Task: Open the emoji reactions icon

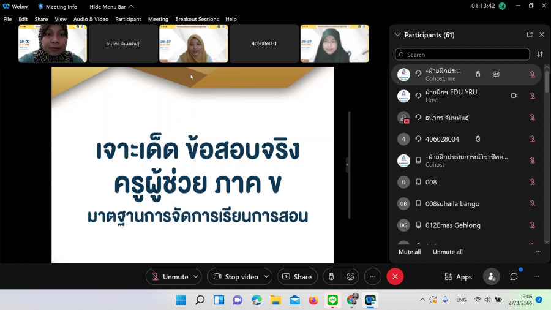Action: (351, 277)
